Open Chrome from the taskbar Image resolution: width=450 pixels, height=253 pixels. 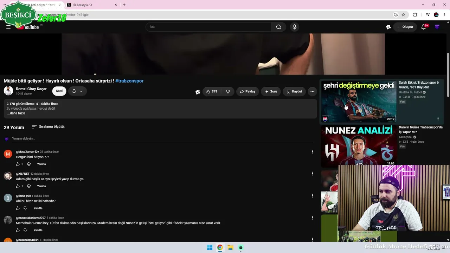(220, 247)
